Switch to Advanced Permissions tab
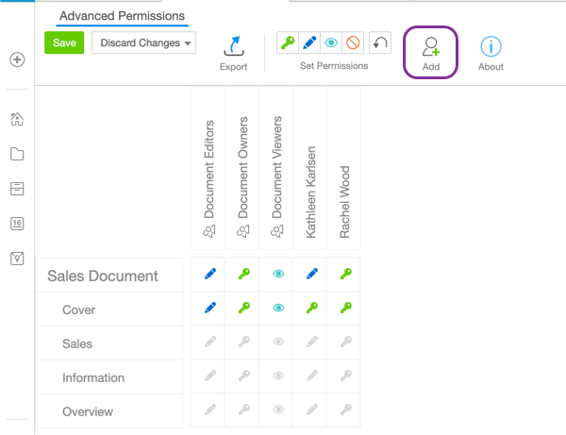The image size is (566, 435). click(x=120, y=16)
